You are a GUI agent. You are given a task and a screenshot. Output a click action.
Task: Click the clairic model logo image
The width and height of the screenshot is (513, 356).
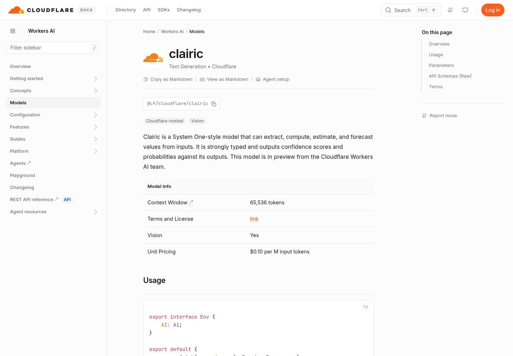pyautogui.click(x=153, y=58)
